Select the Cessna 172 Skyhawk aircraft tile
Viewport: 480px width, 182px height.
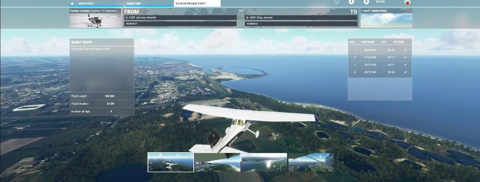point(96,18)
